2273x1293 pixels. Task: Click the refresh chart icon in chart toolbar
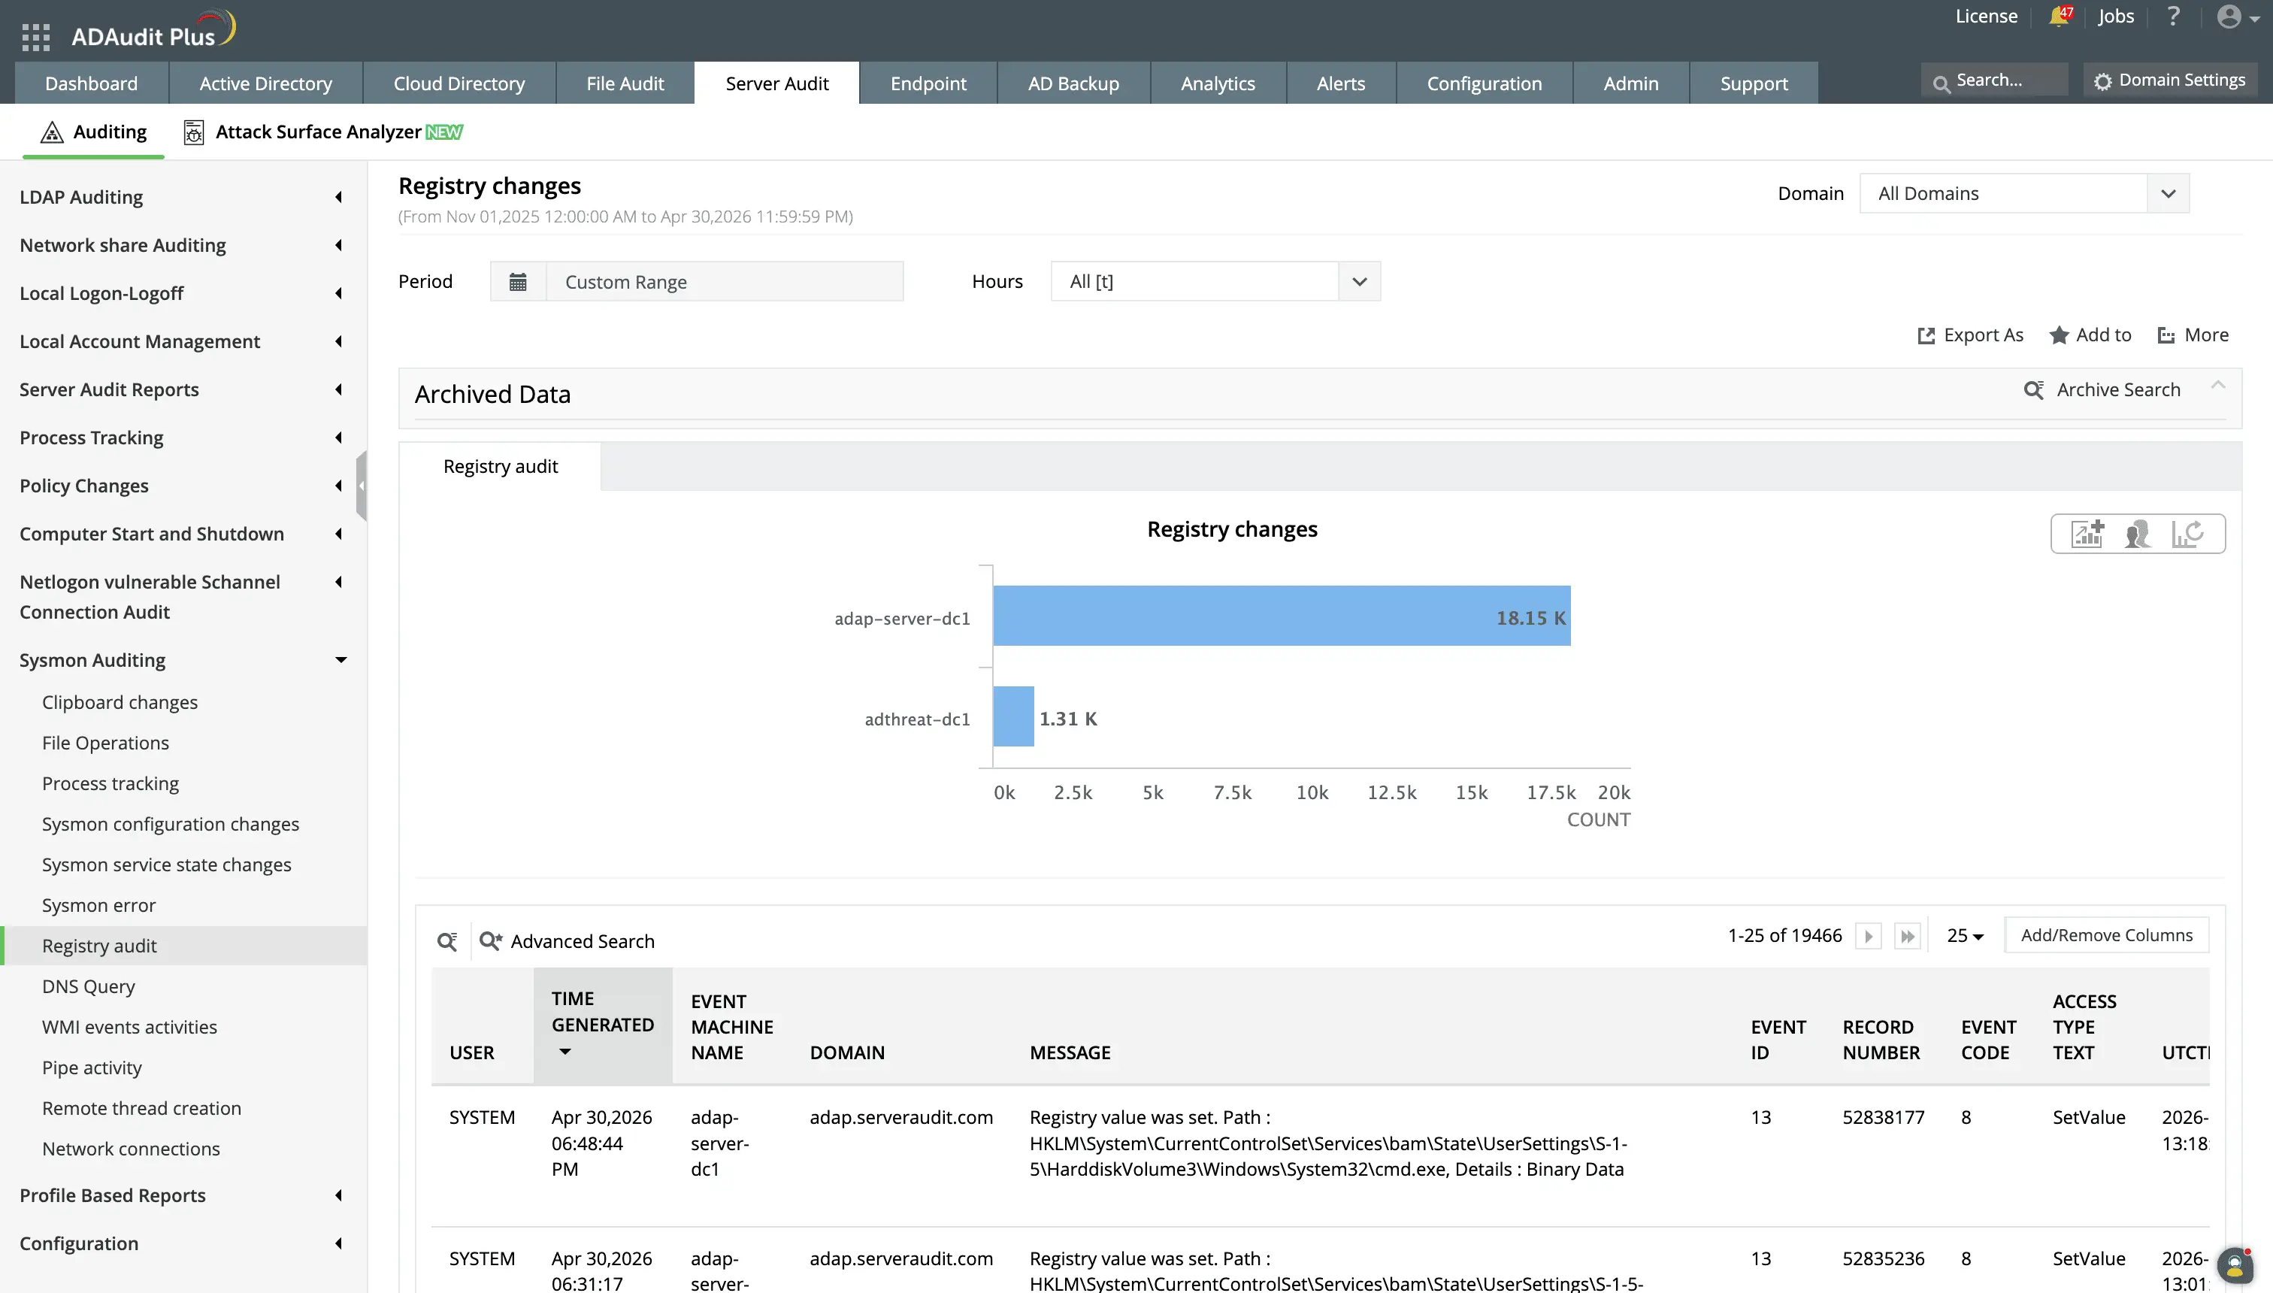[x=2187, y=534]
